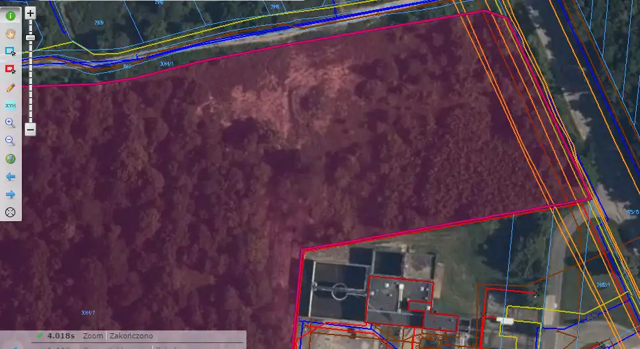The image size is (640, 349).
Task: Click the zoom slider handle
Action: point(30,38)
